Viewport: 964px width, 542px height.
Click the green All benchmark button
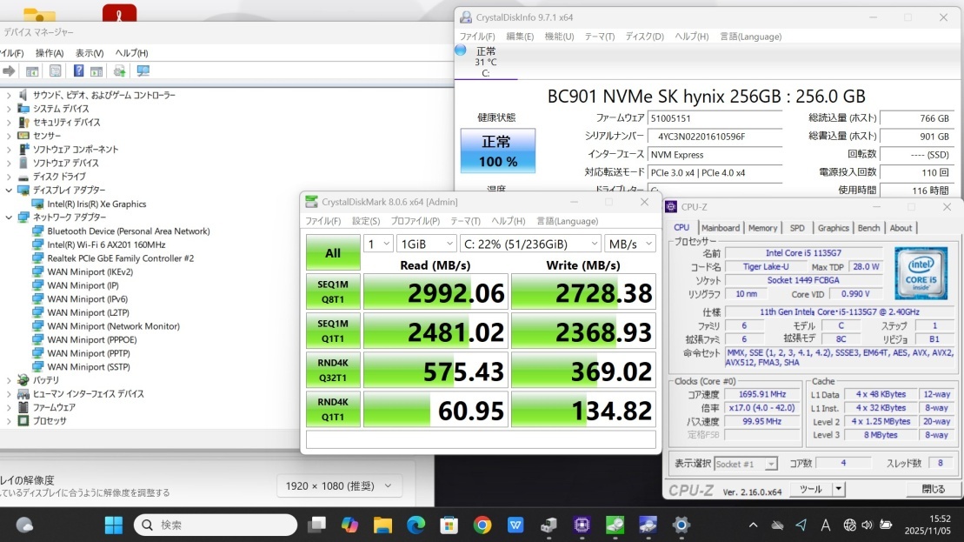point(332,253)
